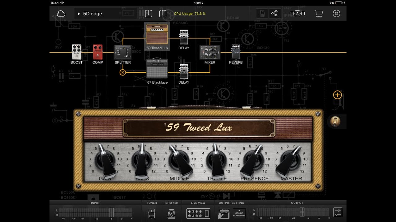Open the tube glow side button
The width and height of the screenshot is (396, 222).
(x=335, y=121)
